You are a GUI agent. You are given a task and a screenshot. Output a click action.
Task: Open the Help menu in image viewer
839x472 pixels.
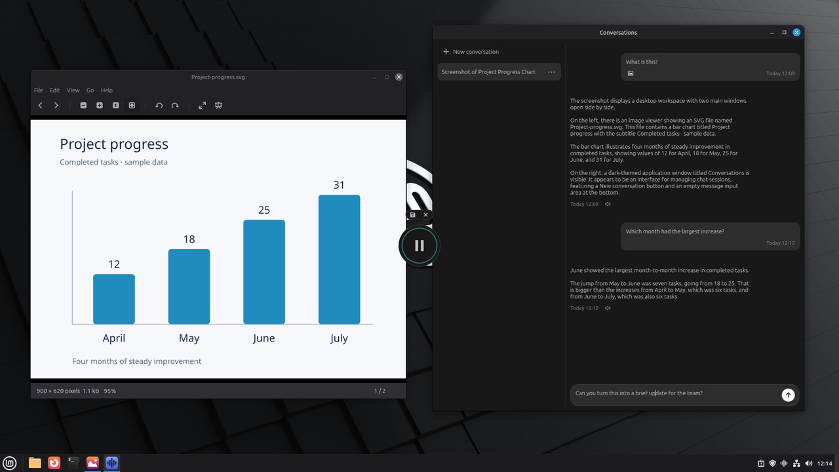[x=107, y=90]
